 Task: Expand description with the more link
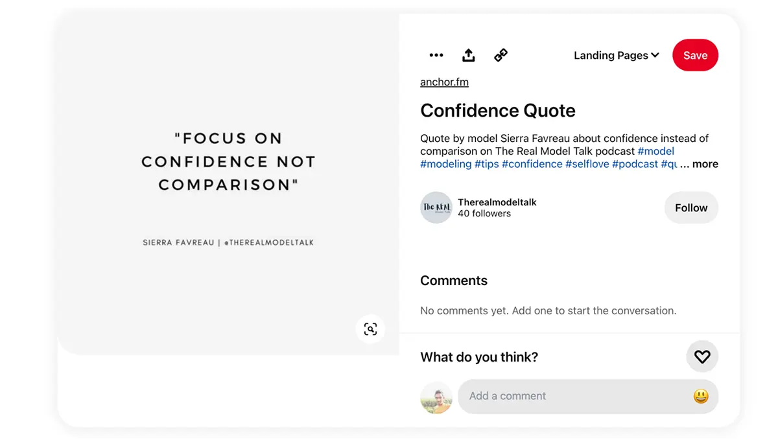click(705, 164)
